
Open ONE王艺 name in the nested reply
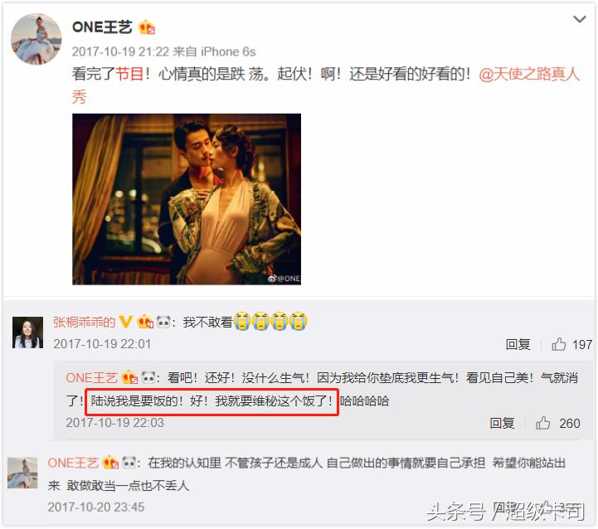point(91,378)
